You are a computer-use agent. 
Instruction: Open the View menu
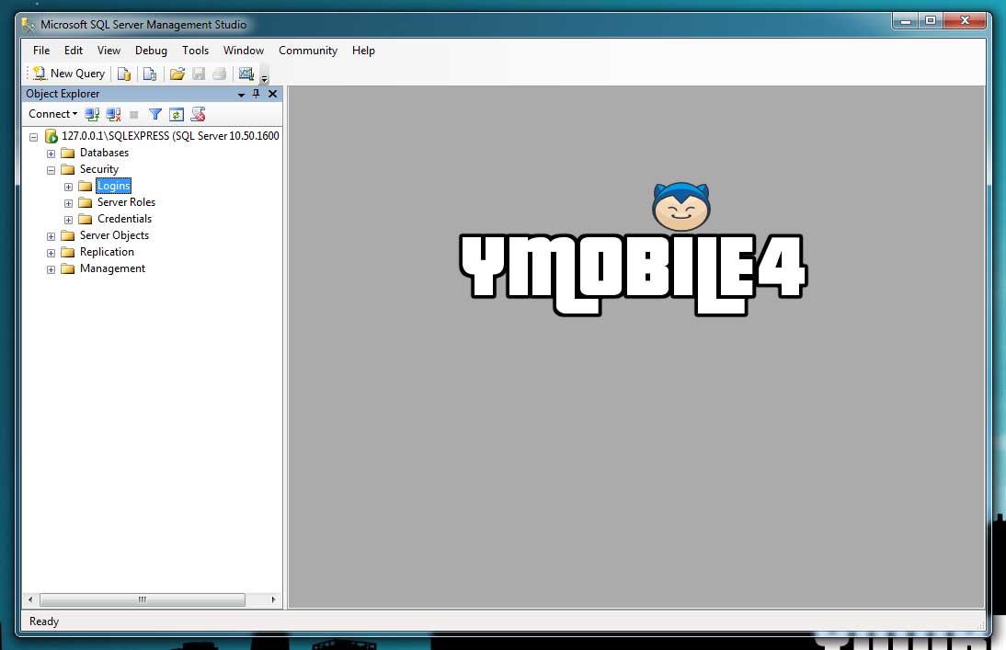click(x=109, y=50)
